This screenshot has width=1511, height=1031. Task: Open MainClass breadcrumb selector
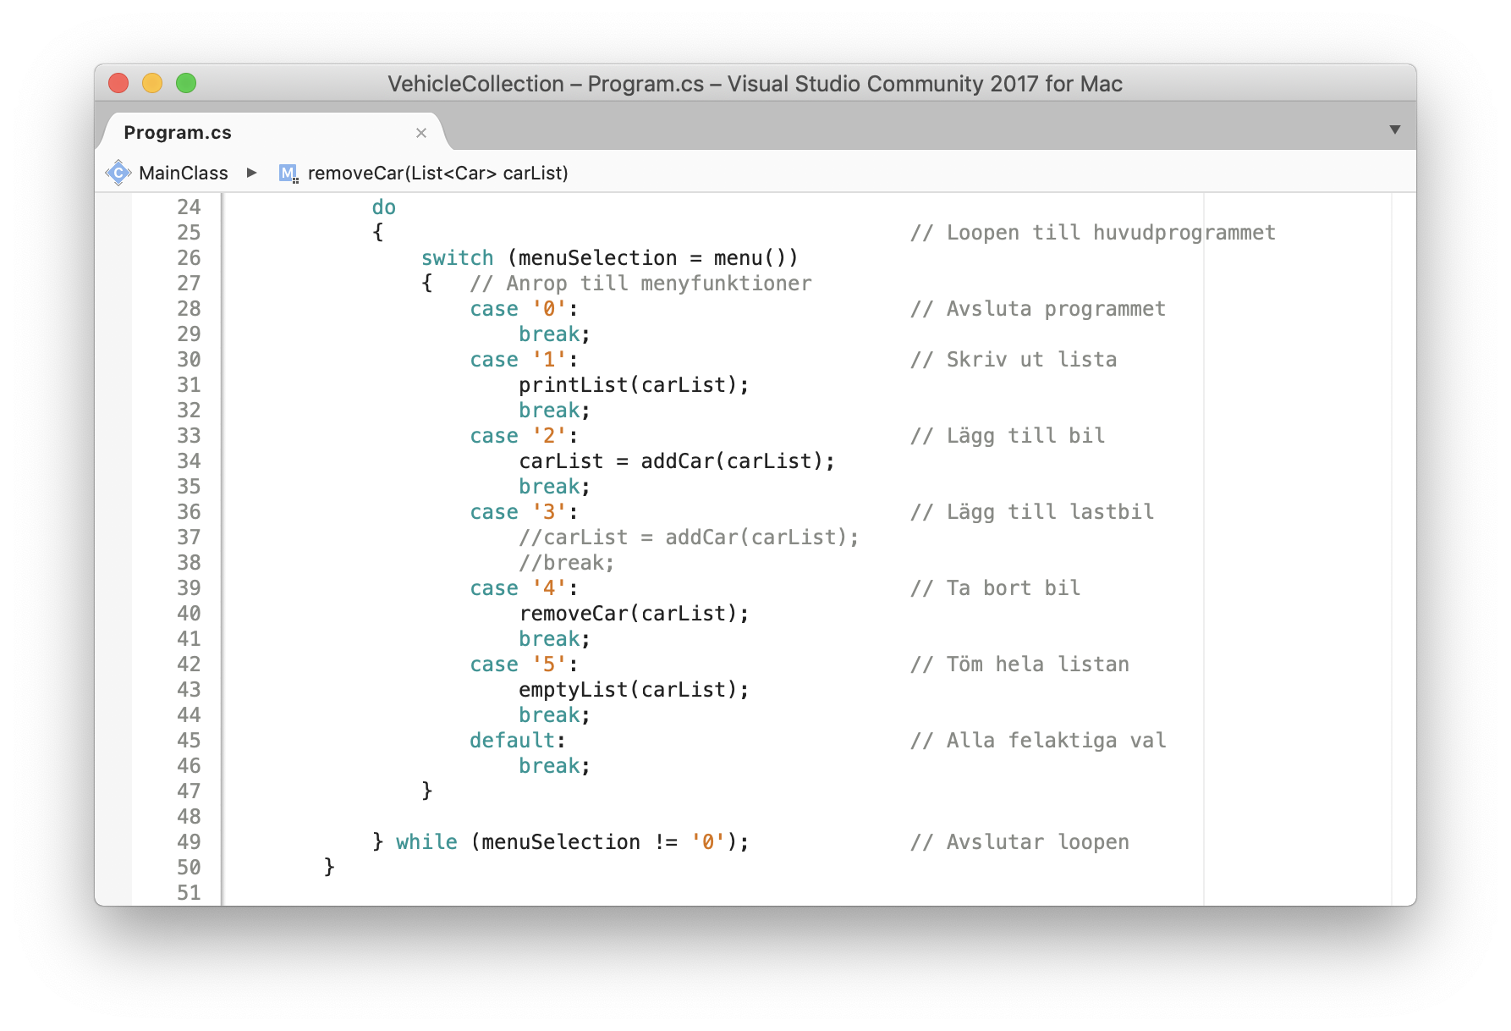[184, 173]
